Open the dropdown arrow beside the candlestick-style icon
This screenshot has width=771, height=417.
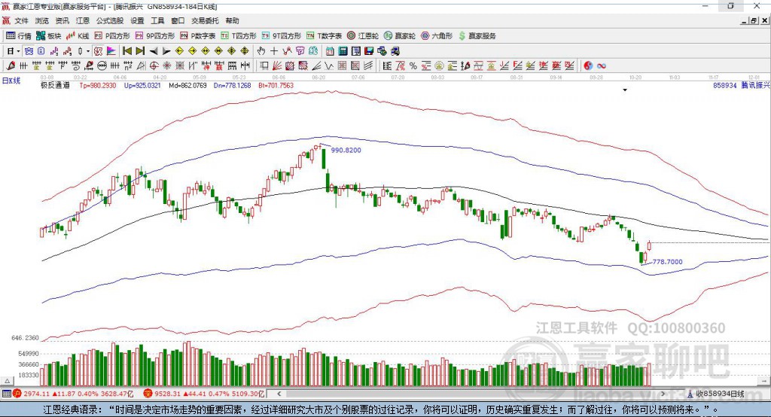(x=88, y=51)
